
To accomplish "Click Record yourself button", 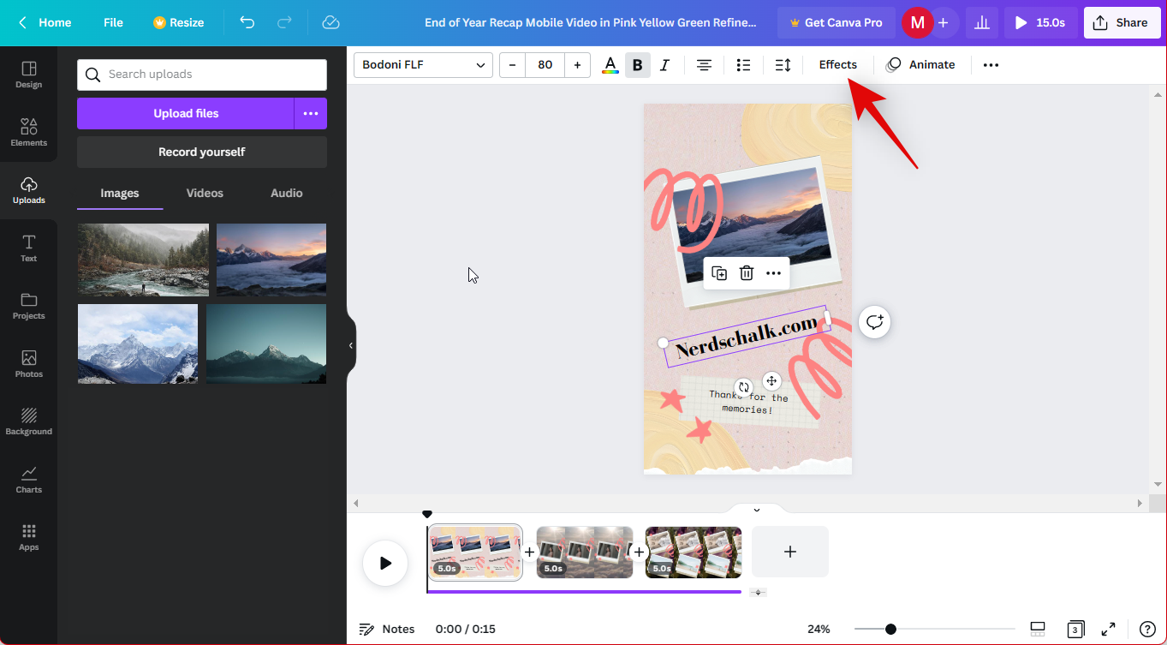I will point(202,152).
